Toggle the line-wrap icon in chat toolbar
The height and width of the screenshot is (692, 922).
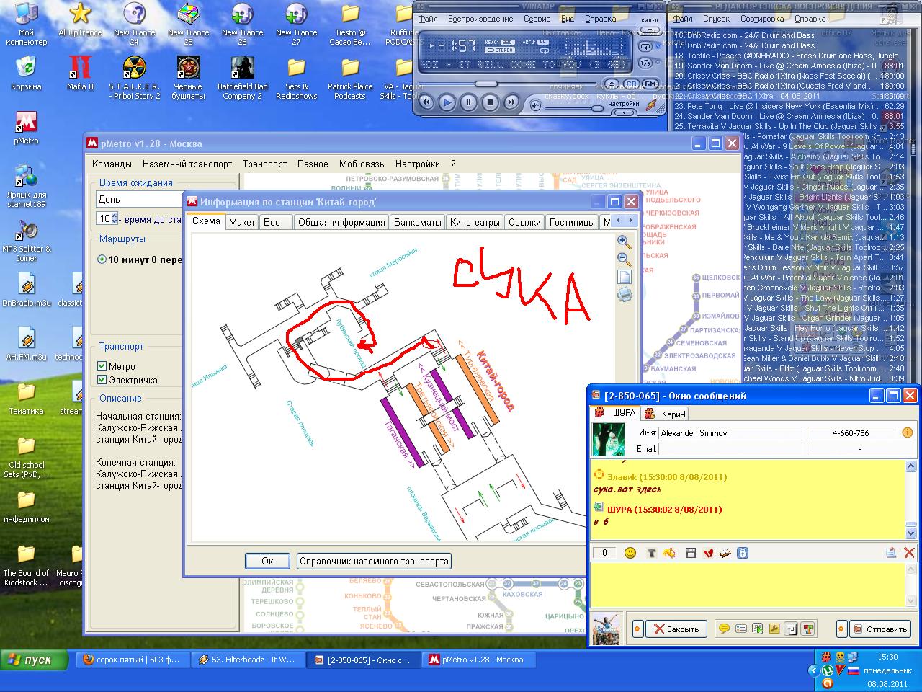[x=791, y=629]
